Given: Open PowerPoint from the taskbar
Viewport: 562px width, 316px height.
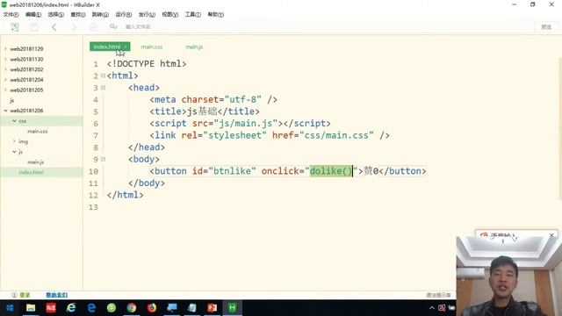Looking at the screenshot, I should click(213, 308).
